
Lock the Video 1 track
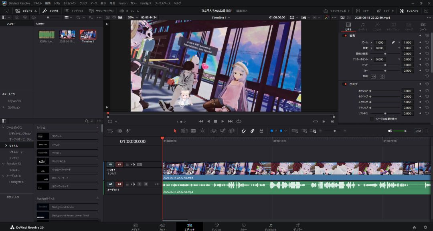coord(127,165)
